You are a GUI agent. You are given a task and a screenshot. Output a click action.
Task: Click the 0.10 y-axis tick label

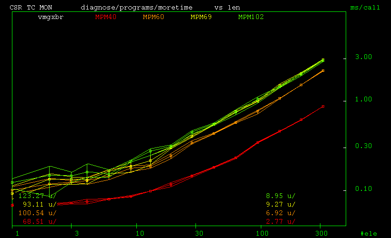pos(363,188)
